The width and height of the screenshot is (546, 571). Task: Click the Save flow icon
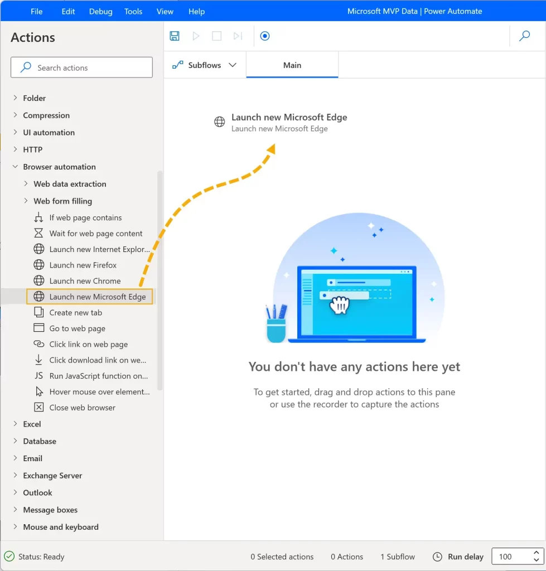click(x=175, y=36)
